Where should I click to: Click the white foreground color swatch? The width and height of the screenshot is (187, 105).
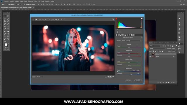[6, 45]
